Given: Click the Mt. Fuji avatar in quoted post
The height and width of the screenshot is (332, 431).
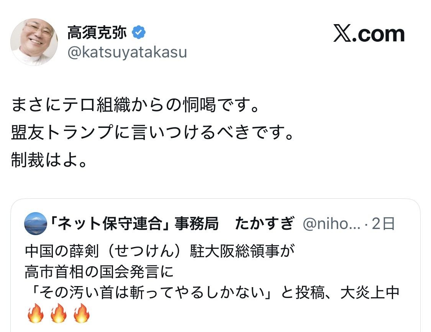Looking at the screenshot, I should [35, 224].
